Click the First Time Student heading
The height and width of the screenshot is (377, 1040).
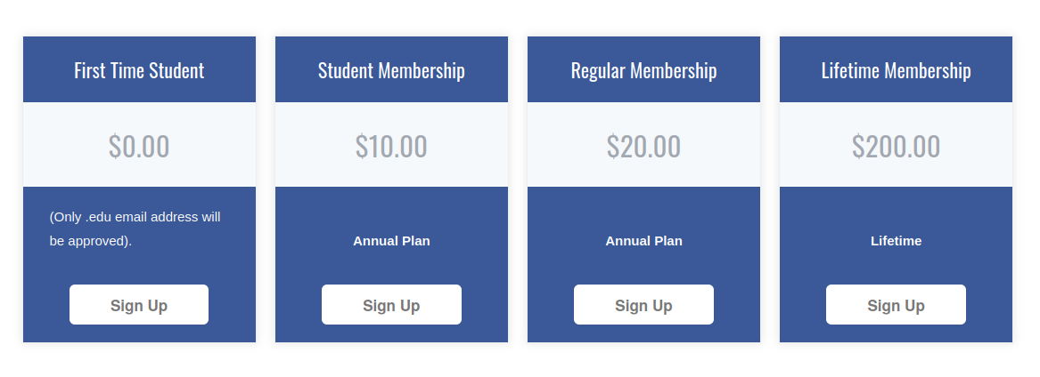(x=139, y=70)
